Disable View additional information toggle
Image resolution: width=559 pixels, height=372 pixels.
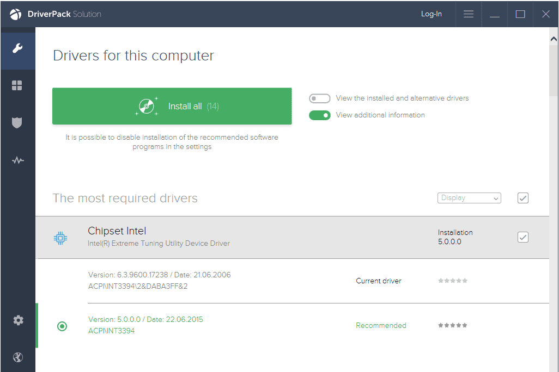coord(320,115)
